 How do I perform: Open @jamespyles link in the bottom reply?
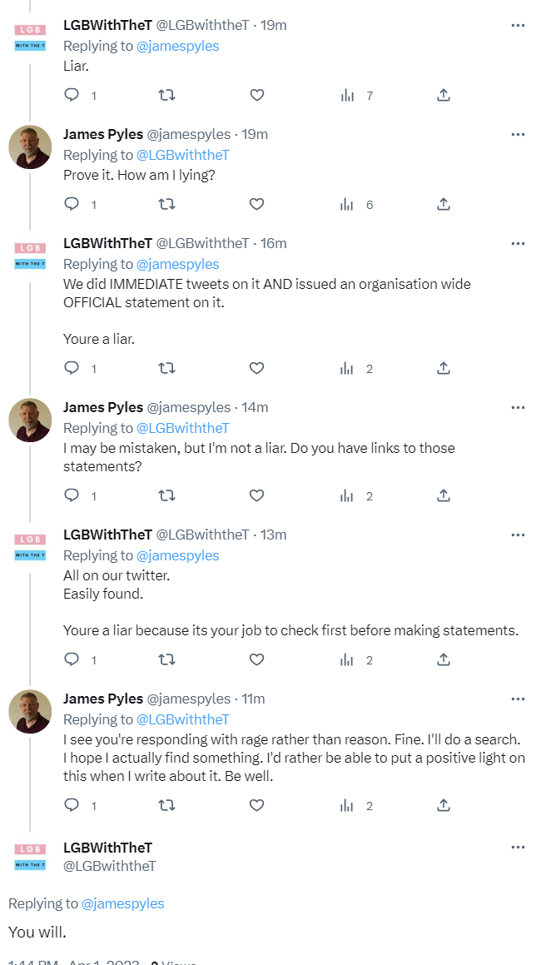[122, 903]
